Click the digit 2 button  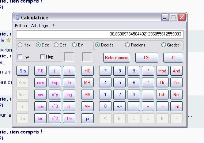120,94
